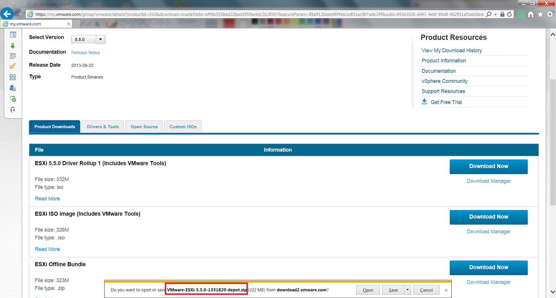Open favorites with the star icon

pos(540,14)
